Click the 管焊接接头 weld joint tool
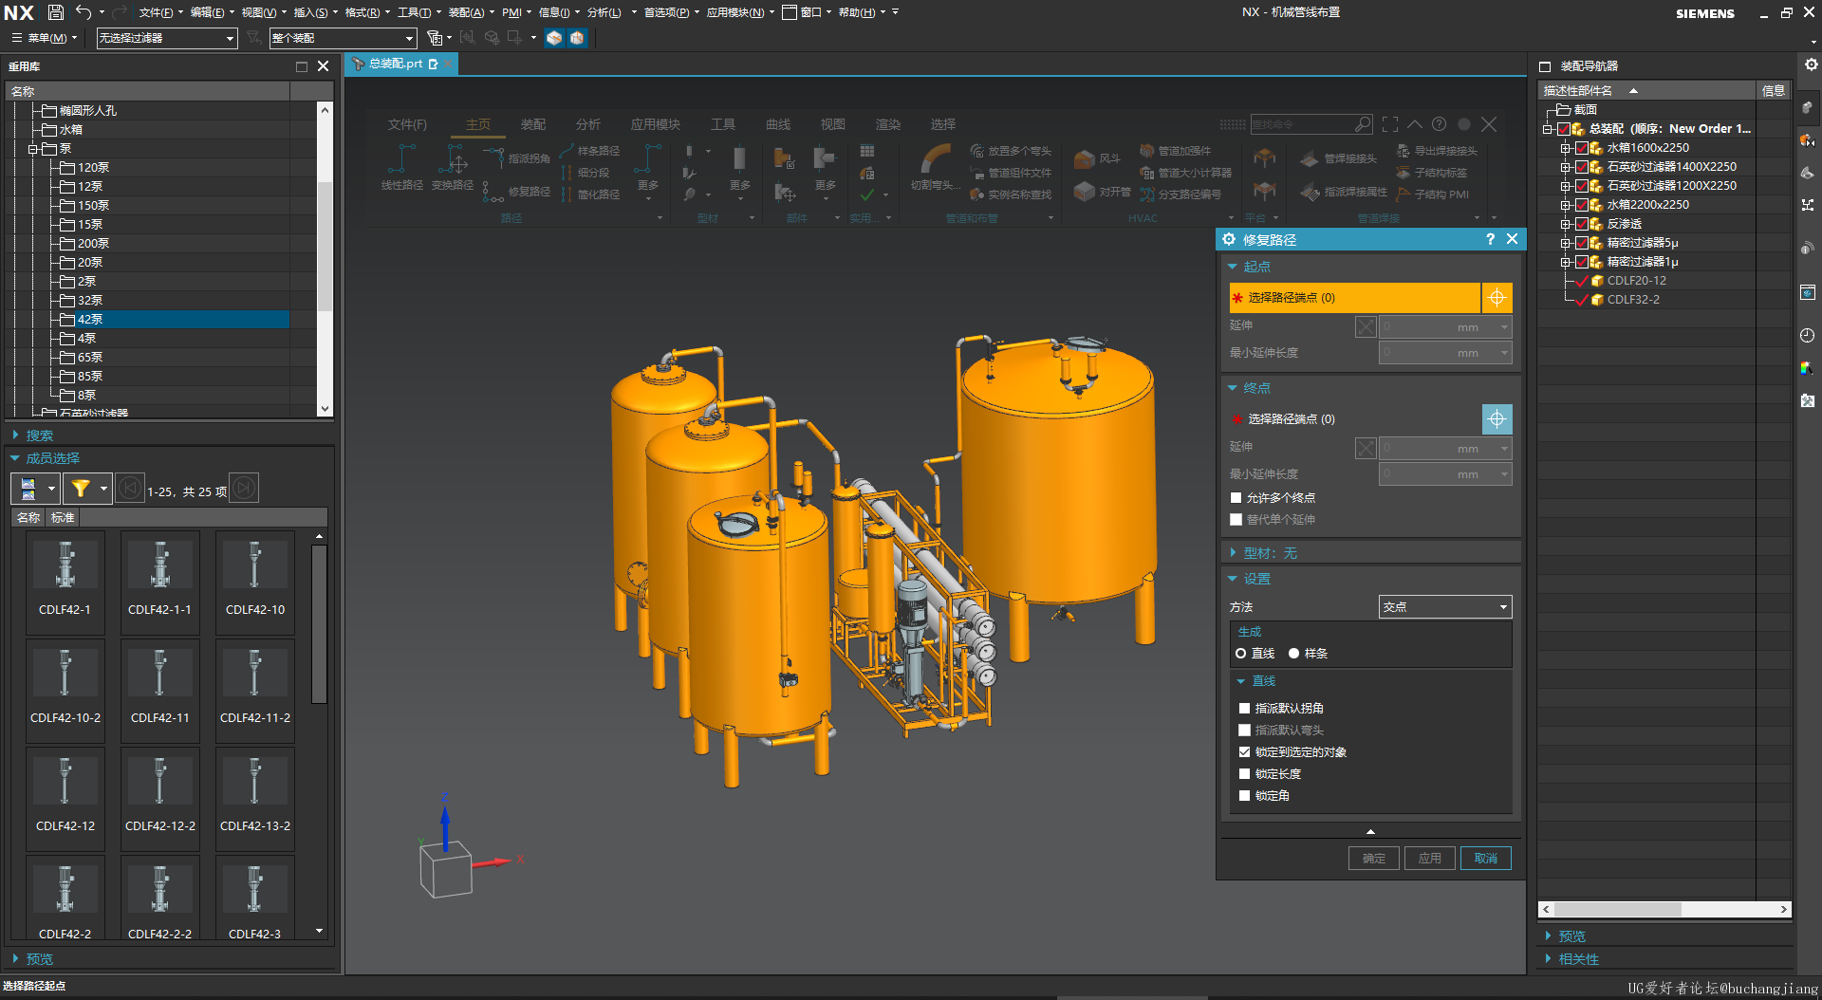Image resolution: width=1822 pixels, height=1000 pixels. point(1338,158)
